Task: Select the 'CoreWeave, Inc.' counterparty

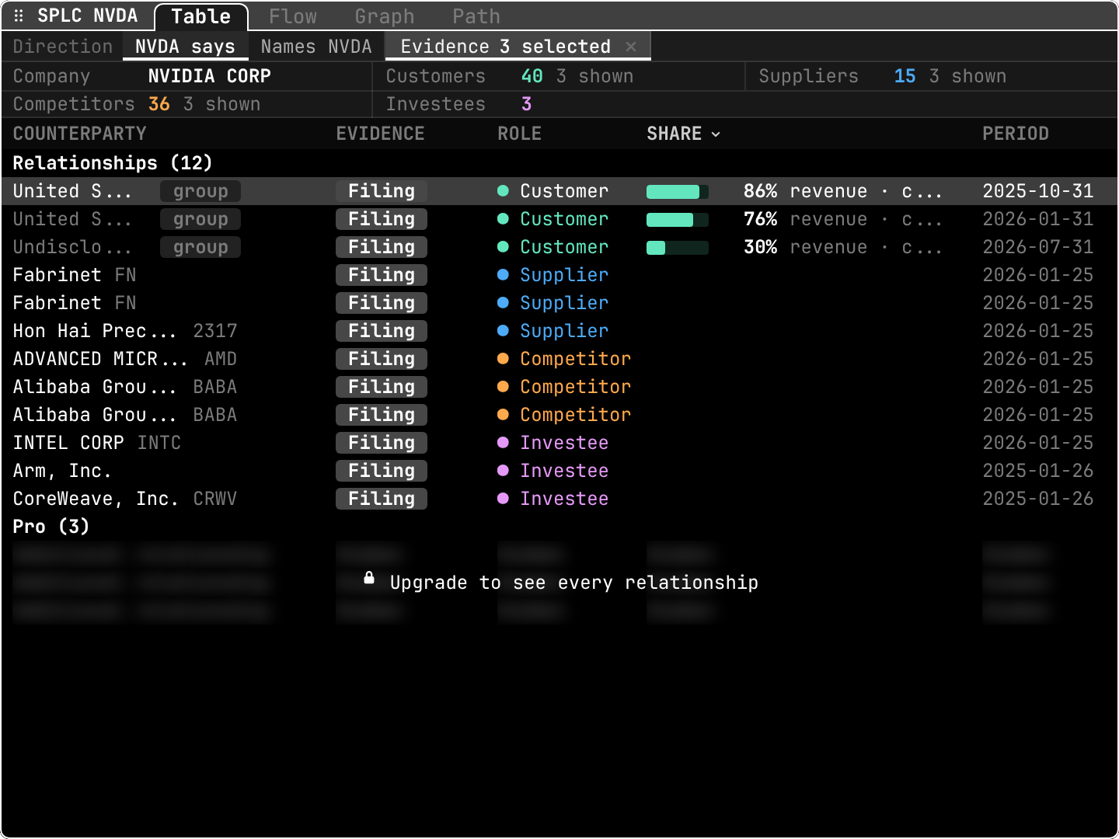Action: coord(96,499)
